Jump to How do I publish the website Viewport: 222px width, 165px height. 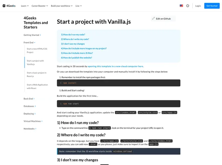click(x=77, y=58)
